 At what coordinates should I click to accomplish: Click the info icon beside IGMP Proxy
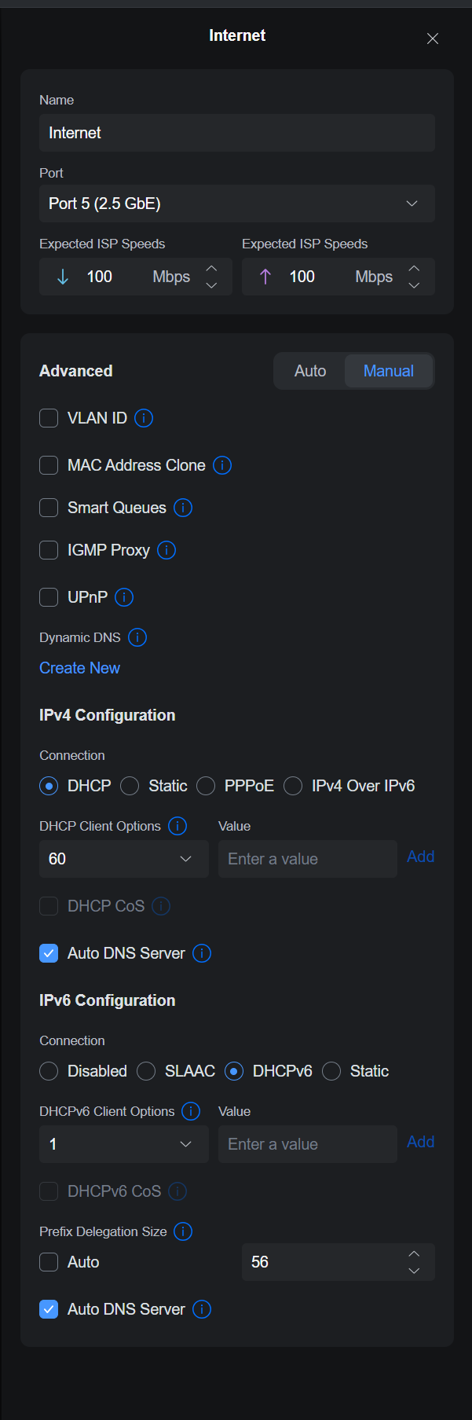coord(166,550)
